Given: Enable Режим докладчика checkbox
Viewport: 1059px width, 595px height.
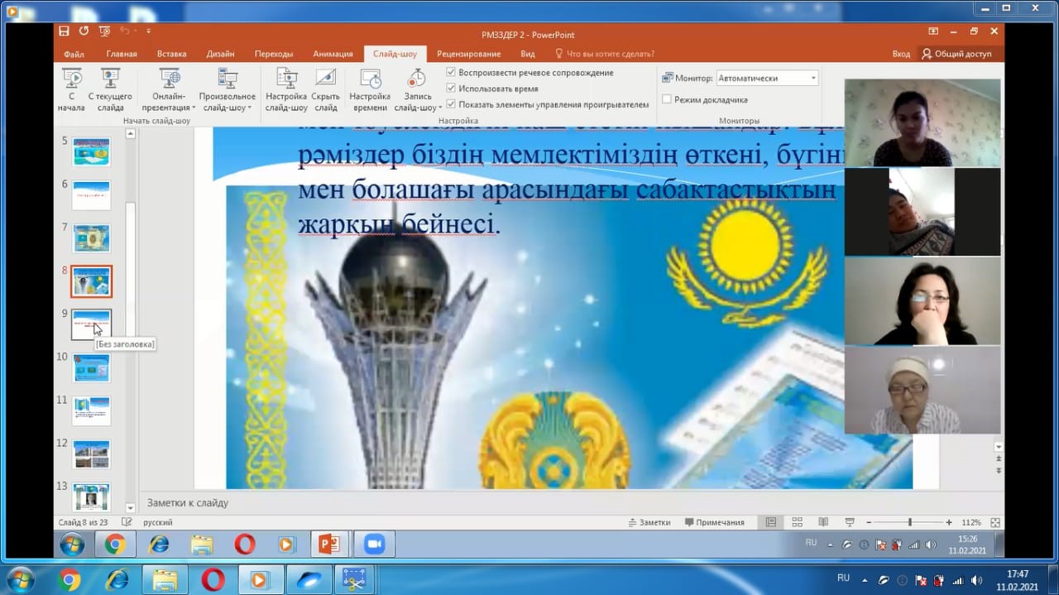Looking at the screenshot, I should pos(667,99).
